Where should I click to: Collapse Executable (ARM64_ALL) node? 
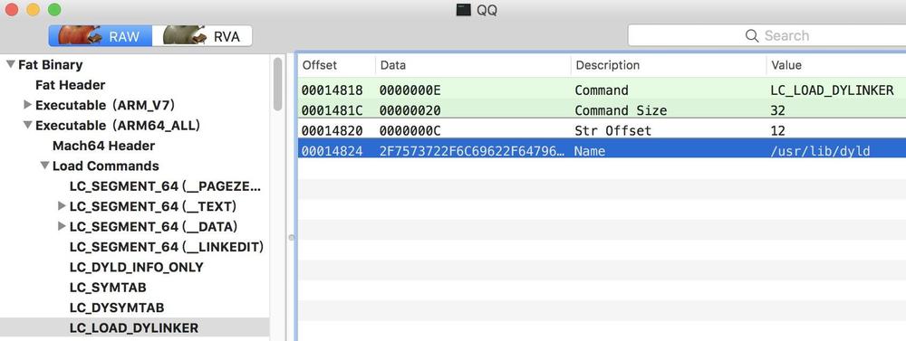point(28,125)
